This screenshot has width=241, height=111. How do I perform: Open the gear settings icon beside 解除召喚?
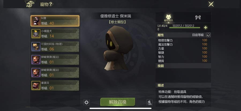click(86, 102)
